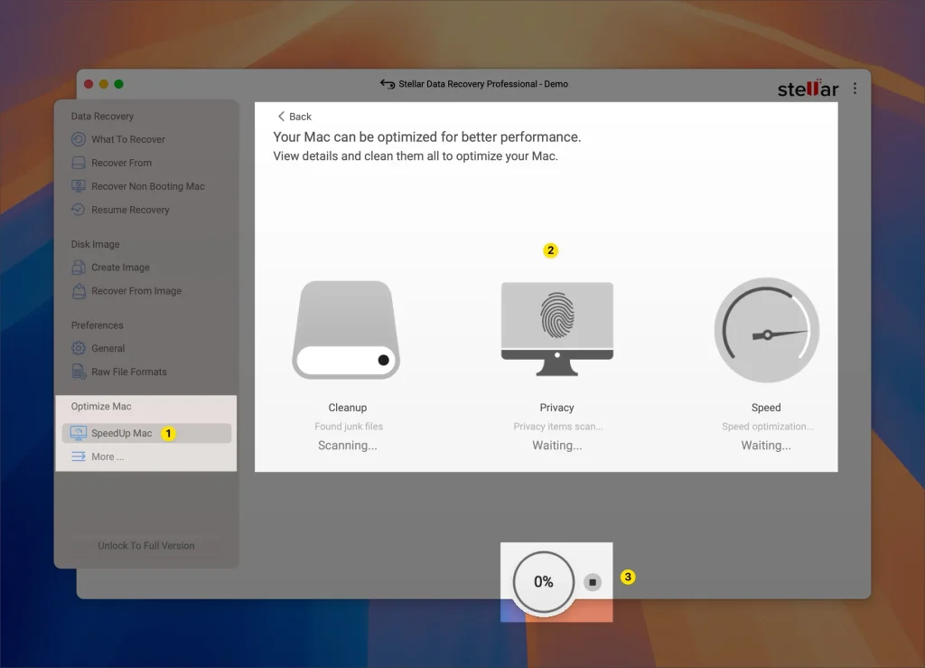The image size is (925, 668).
Task: Expand the General preferences item
Action: tap(108, 348)
